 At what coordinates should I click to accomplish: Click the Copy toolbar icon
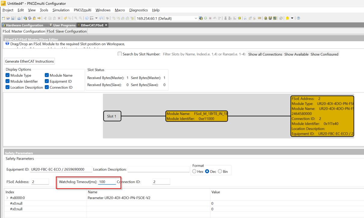(50, 18)
